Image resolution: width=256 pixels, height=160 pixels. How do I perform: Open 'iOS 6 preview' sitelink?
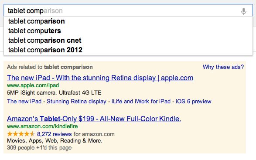pyautogui.click(x=194, y=102)
